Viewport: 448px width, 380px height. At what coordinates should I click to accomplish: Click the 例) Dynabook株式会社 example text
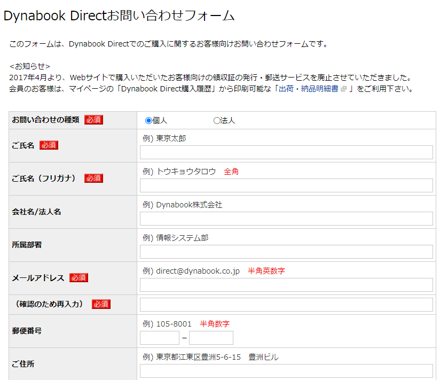coord(182,205)
